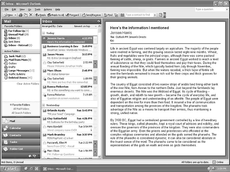Click the Notes icon at navigation bottom
230x172 pixels.
tap(30, 156)
